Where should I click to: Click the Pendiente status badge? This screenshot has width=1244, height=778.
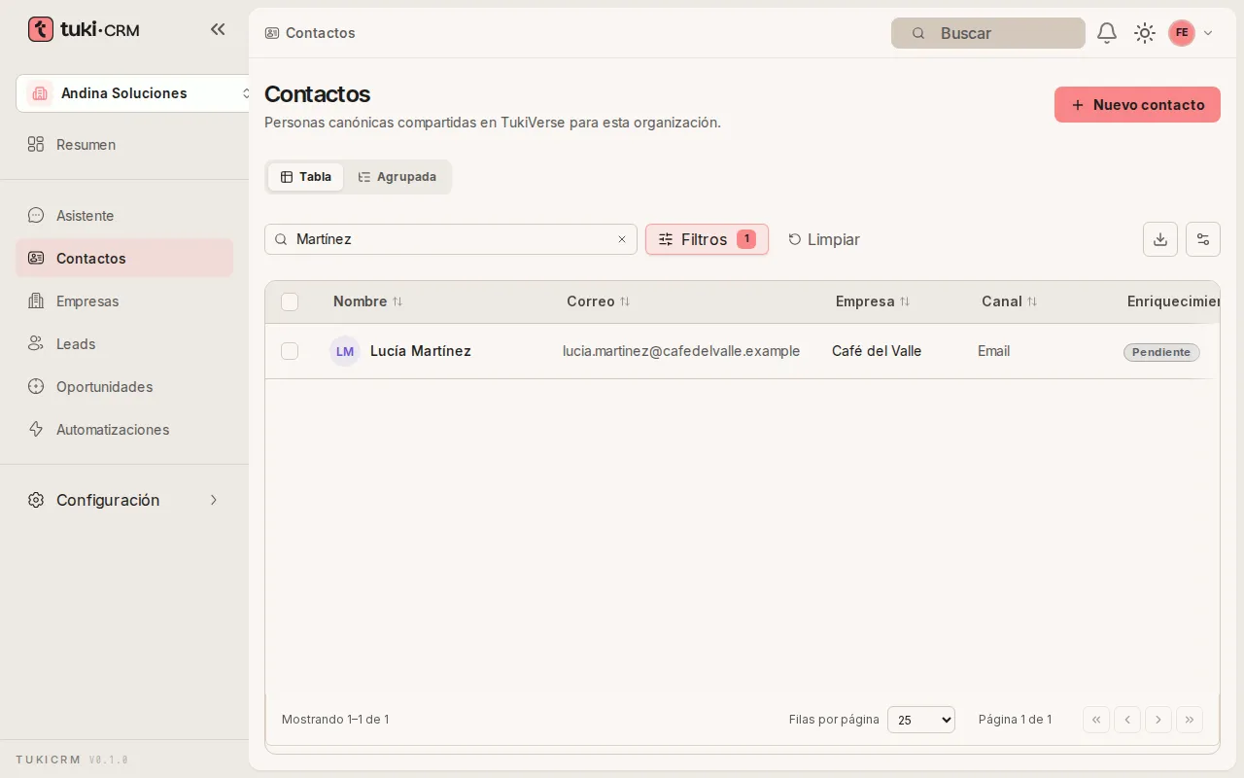point(1161,352)
